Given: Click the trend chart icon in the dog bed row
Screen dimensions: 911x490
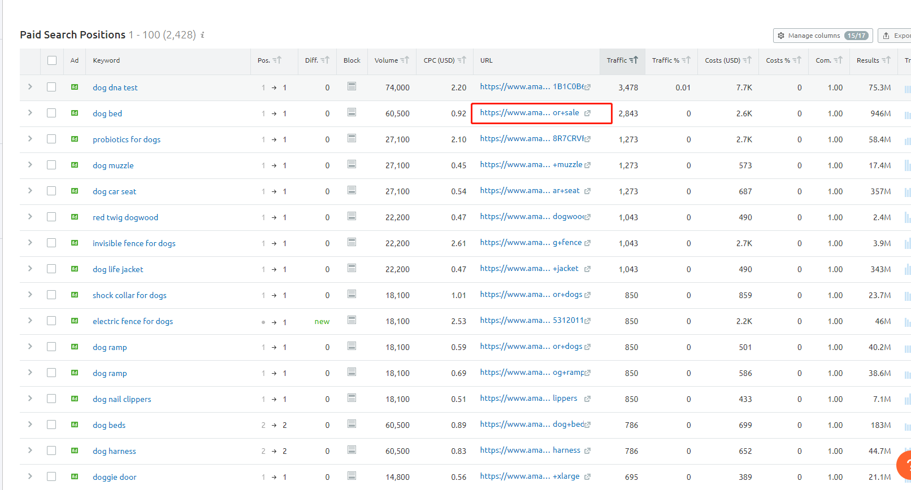Looking at the screenshot, I should coord(907,115).
